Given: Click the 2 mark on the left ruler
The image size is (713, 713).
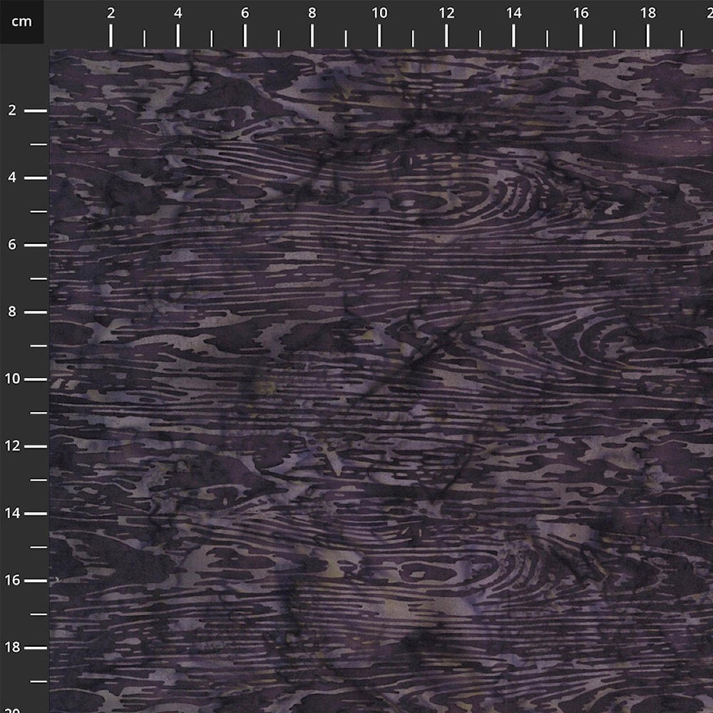Looking at the screenshot, I should click(x=12, y=111).
